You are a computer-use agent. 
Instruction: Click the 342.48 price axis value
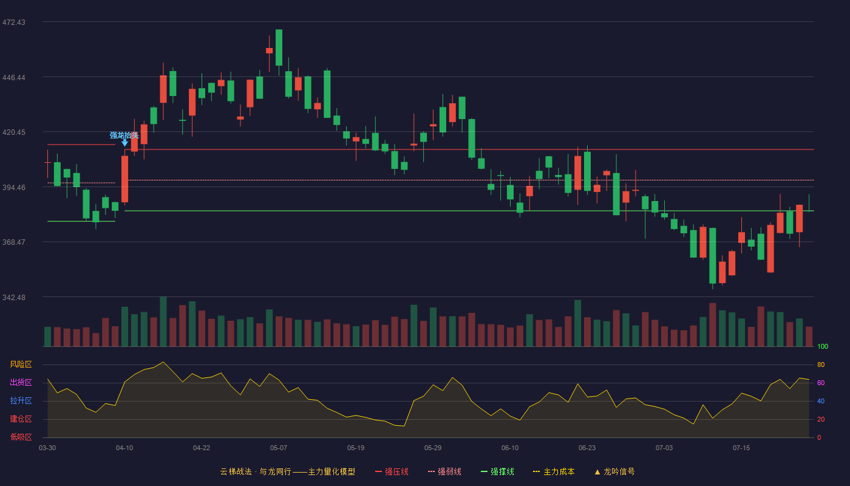click(x=14, y=298)
